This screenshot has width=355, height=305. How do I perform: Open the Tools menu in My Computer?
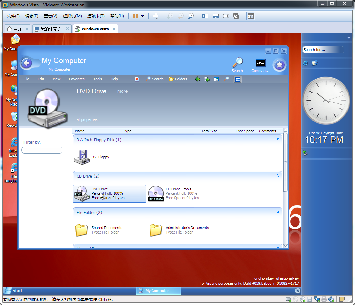(x=98, y=79)
